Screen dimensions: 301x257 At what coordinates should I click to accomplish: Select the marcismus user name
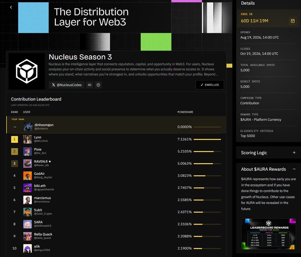[42, 198]
